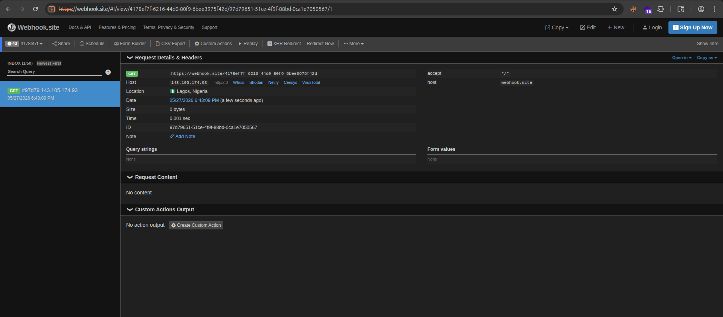Click Redirect Now
The width and height of the screenshot is (723, 317).
click(320, 44)
